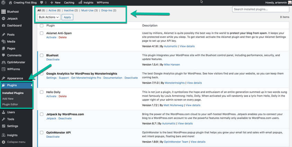Viewport: 292px width, 147px height.
Task: Click the plus icon next to New
Action: (52, 3)
